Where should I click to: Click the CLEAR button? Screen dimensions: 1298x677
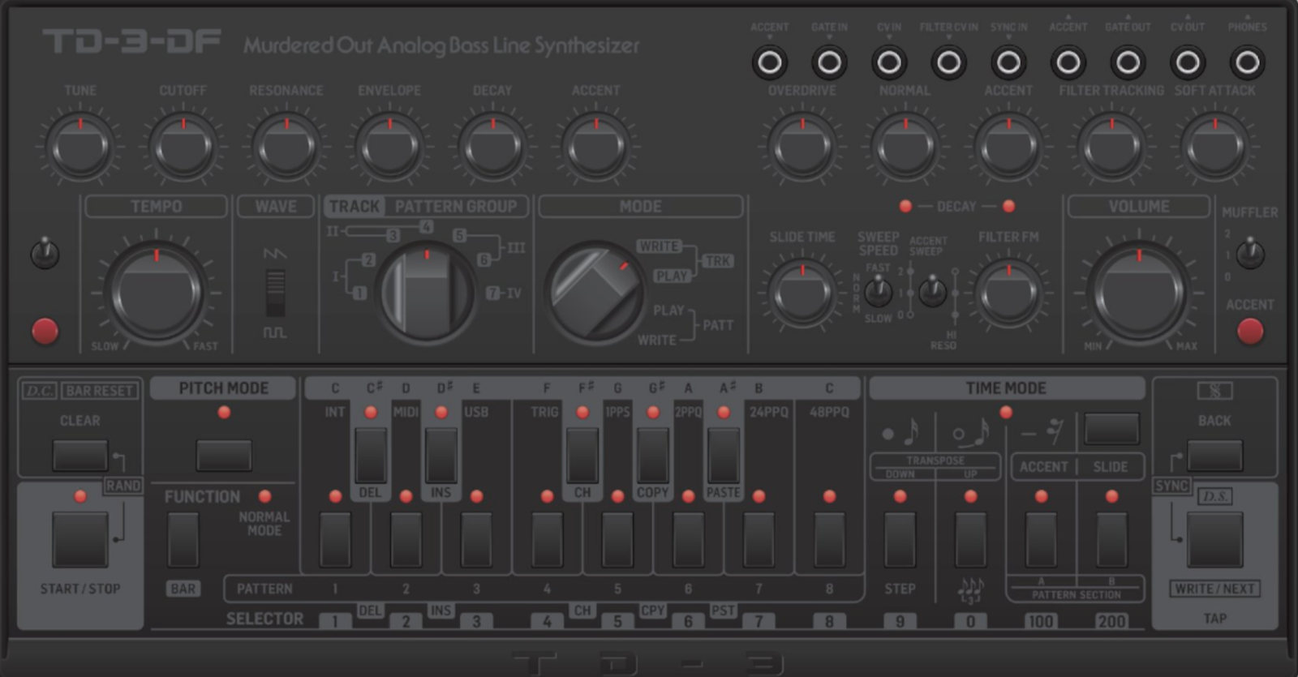click(x=80, y=456)
